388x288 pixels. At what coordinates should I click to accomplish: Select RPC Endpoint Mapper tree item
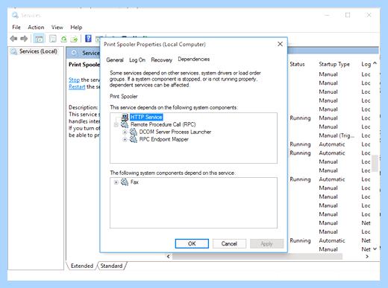pos(163,139)
